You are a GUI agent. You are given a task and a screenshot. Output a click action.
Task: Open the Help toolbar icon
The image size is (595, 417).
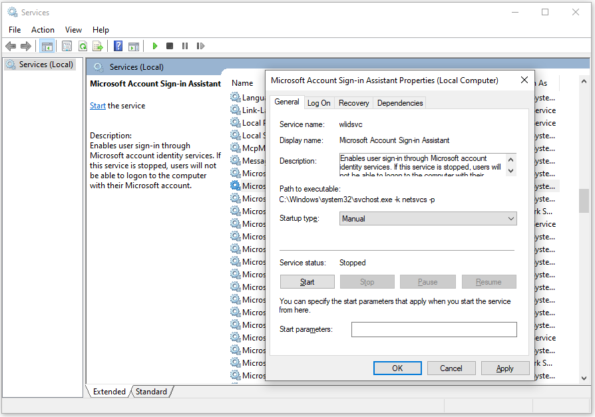pos(118,47)
